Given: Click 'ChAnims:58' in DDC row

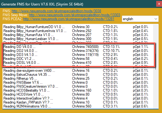Looking at the screenshot, I should pos(81,59).
